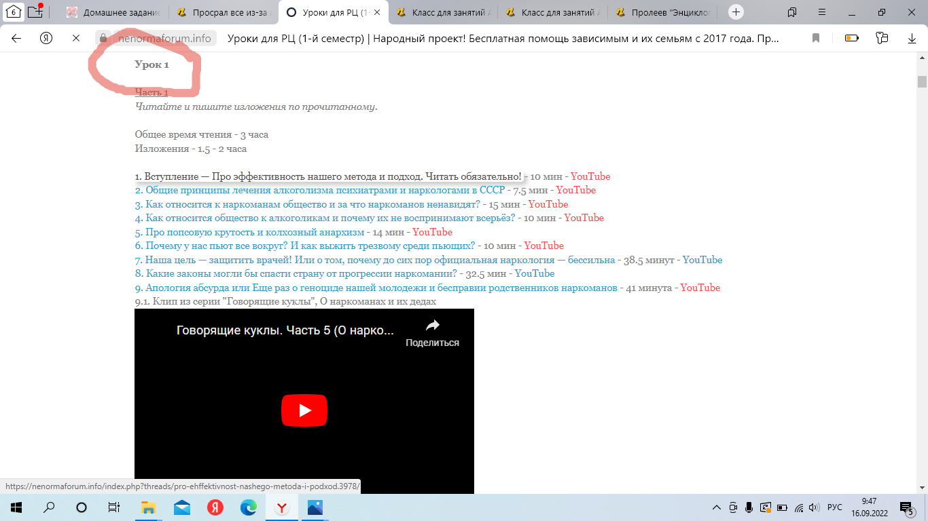Viewport: 928px width, 521px height.
Task: Open Yandex Browser from the taskbar
Action: [281, 507]
